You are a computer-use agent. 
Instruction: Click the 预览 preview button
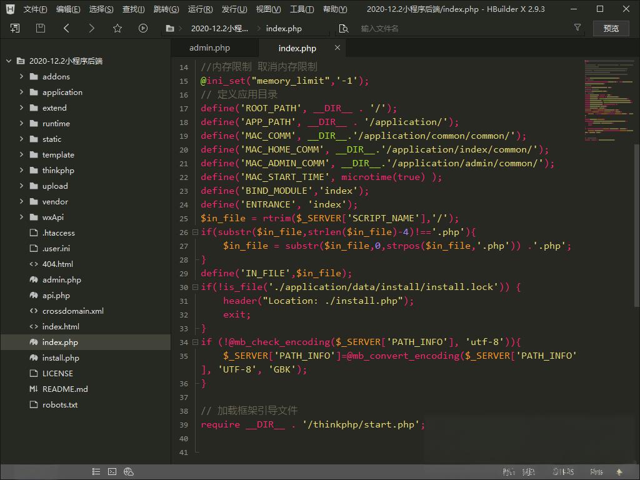pos(611,28)
